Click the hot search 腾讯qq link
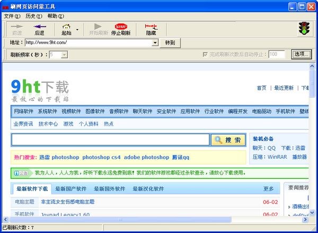Screen dimensions: 318x233 click(x=181, y=158)
